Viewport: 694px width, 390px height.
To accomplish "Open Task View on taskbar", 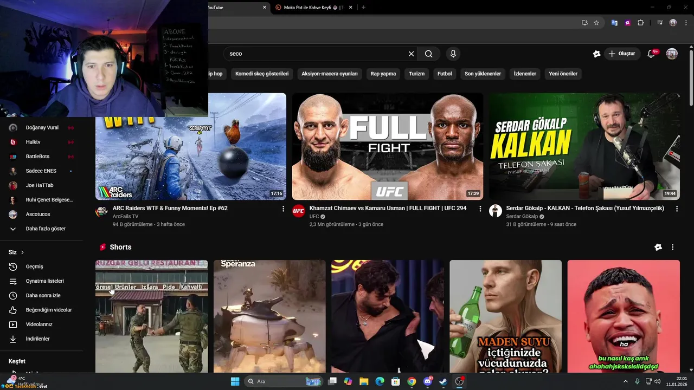I will 332,381.
